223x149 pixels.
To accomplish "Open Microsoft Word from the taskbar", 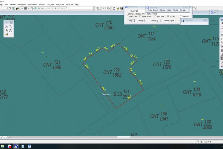I will tap(29, 146).
